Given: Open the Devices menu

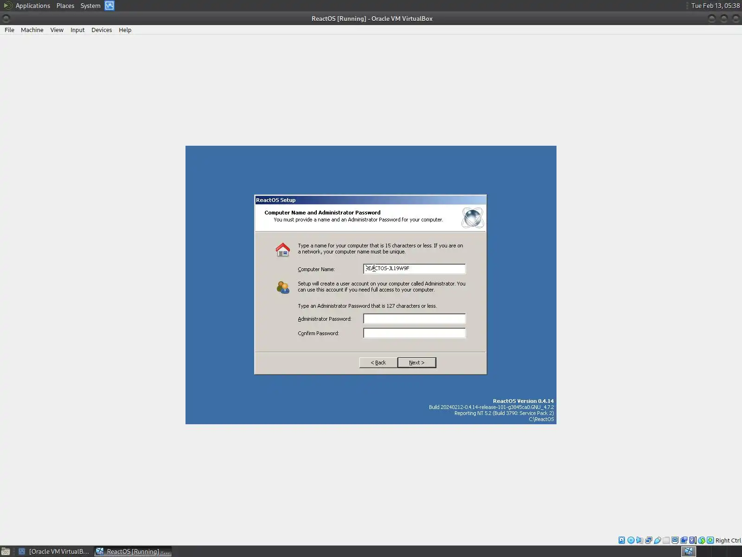Looking at the screenshot, I should [x=102, y=30].
